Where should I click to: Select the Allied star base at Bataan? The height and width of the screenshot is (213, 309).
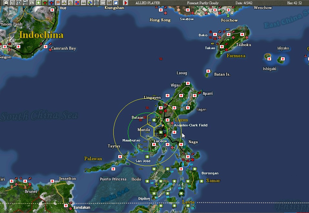pyautogui.click(x=154, y=120)
